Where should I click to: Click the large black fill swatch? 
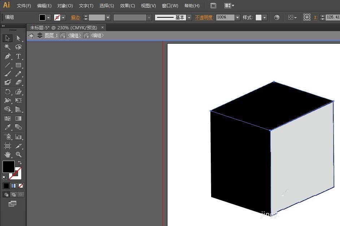tap(9, 167)
